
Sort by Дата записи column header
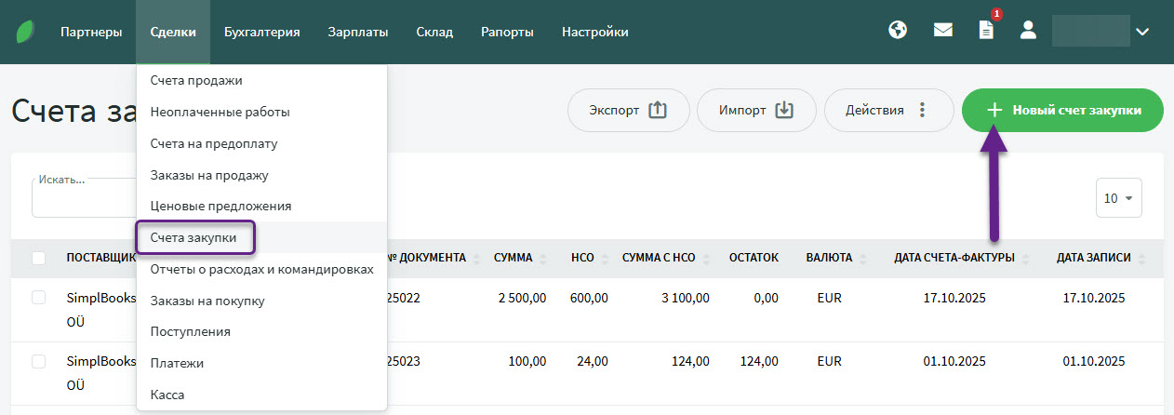[1094, 258]
